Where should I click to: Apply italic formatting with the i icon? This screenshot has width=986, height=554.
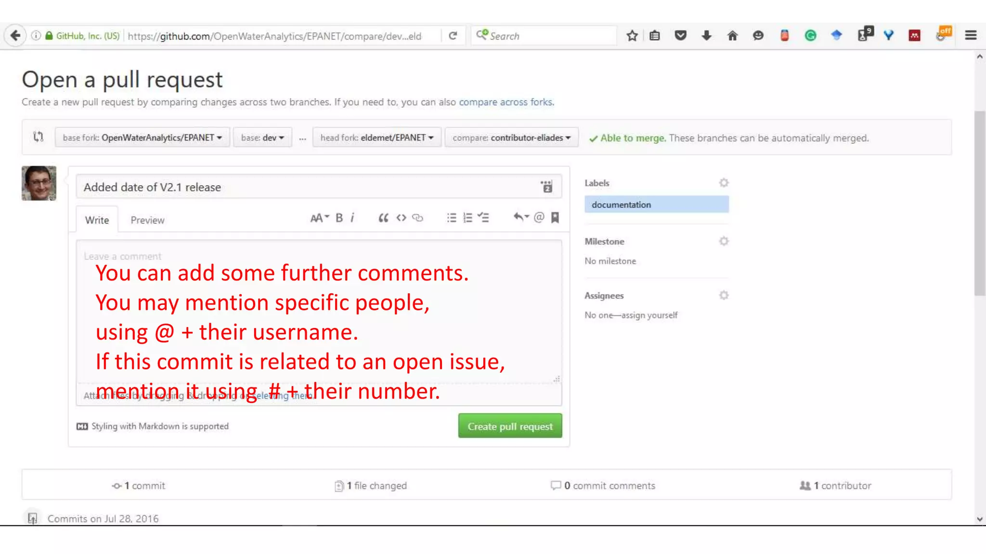click(x=352, y=218)
